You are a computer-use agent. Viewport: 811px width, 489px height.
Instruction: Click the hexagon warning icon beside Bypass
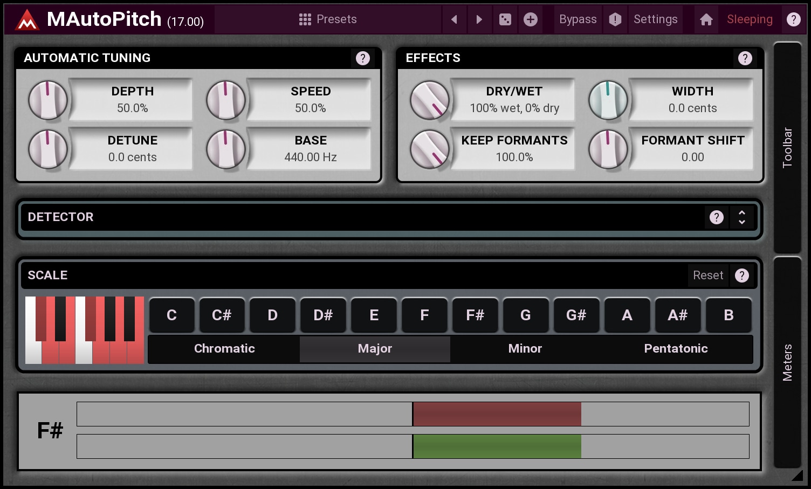[x=615, y=20]
